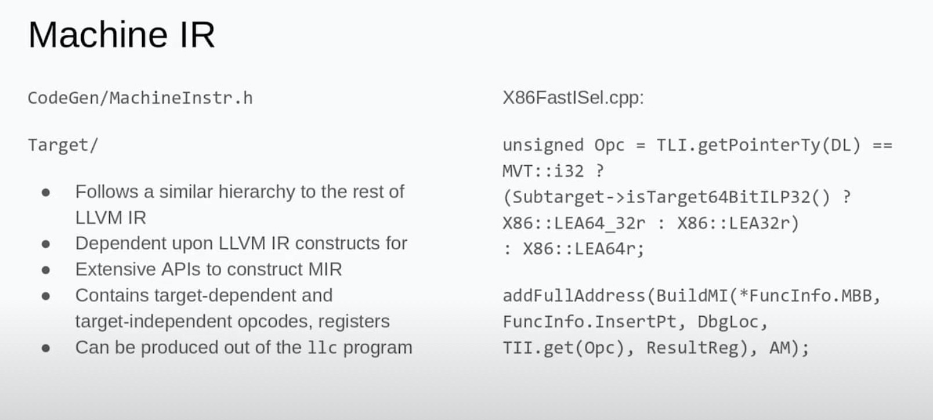Click the 'MVT::i32 ?' code line
Image resolution: width=933 pixels, height=420 pixels.
552,171
